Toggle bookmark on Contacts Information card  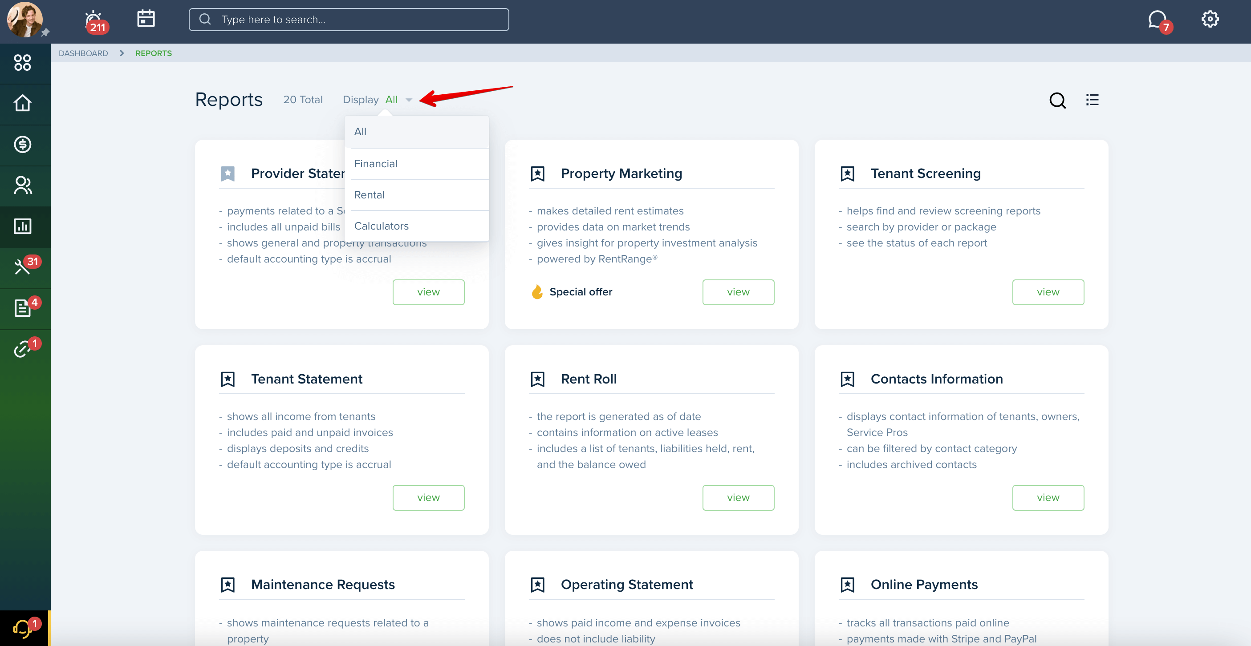[847, 379]
